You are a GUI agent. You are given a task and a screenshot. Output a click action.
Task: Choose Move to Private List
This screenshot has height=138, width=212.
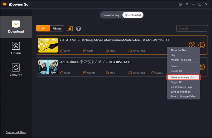(183, 78)
